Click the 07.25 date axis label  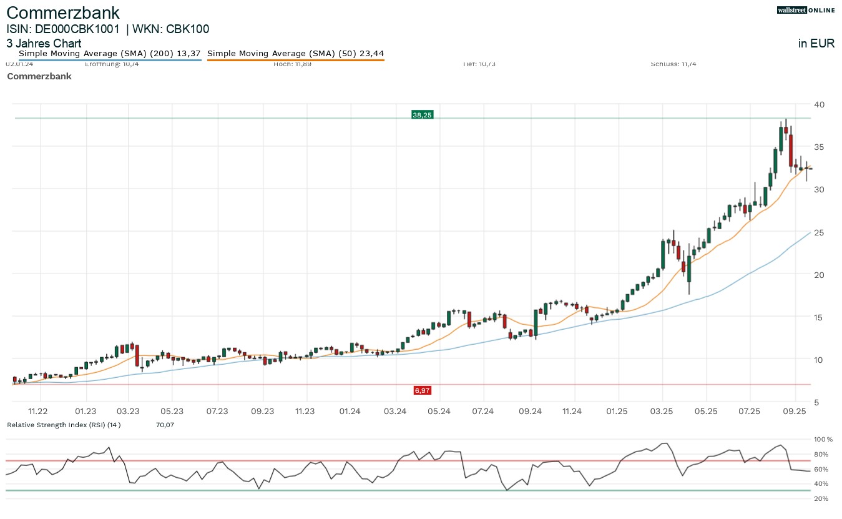(x=750, y=411)
